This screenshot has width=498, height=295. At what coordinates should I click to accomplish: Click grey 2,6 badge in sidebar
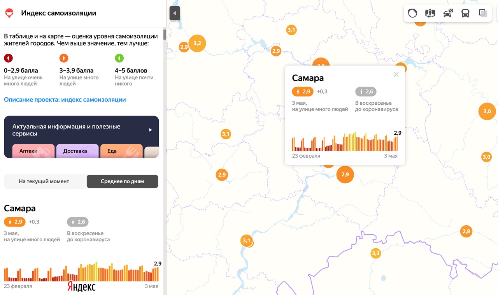click(x=78, y=222)
